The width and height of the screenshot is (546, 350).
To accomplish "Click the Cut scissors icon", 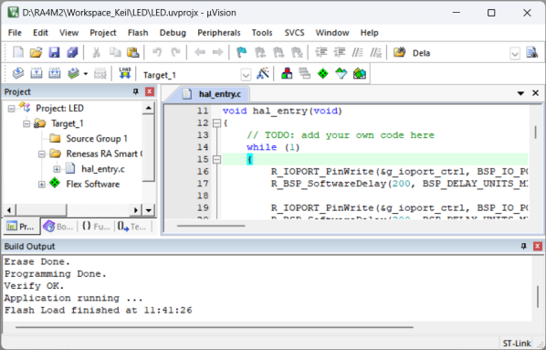I will [x=96, y=53].
